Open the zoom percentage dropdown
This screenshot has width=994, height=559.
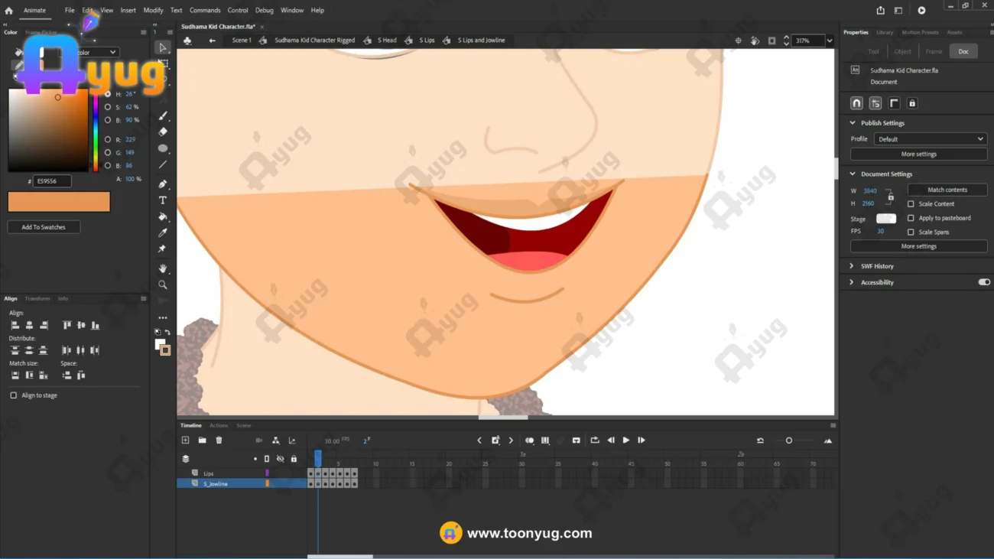[x=830, y=41]
